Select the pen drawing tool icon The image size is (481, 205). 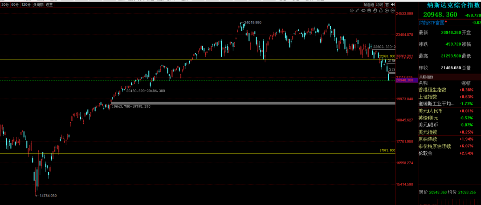(x=358, y=11)
